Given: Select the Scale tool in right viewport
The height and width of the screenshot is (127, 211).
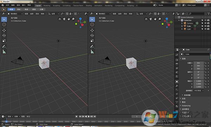Looking at the screenshot, I should (92, 41).
